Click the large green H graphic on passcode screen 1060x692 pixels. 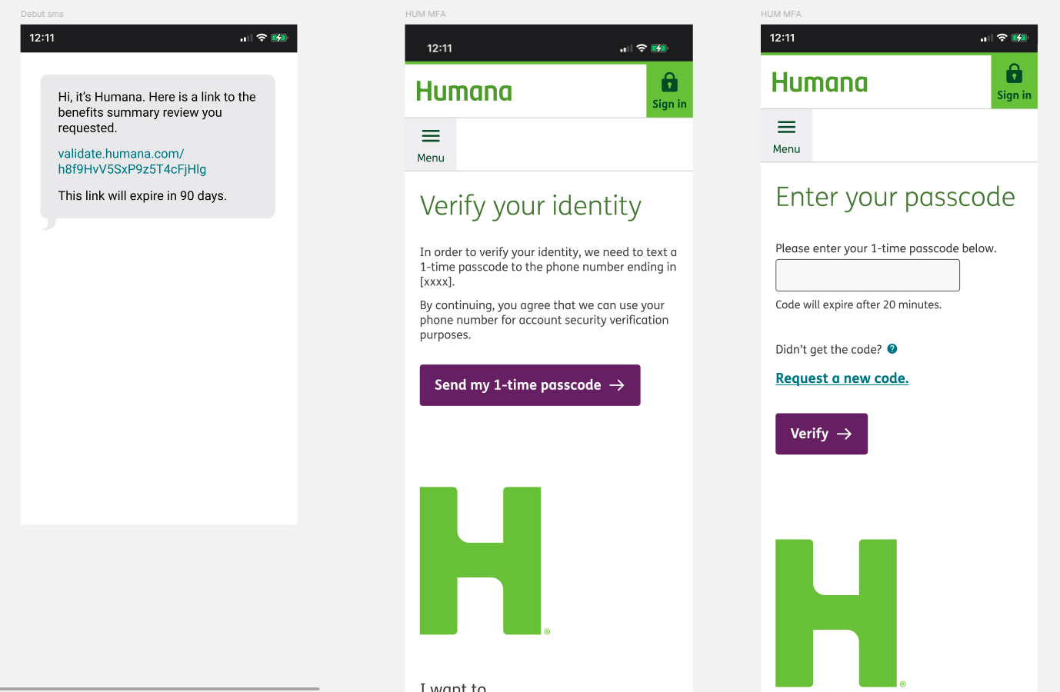tap(836, 613)
